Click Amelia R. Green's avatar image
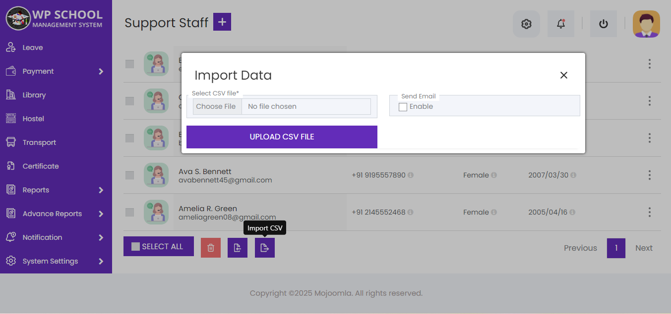 (x=156, y=212)
